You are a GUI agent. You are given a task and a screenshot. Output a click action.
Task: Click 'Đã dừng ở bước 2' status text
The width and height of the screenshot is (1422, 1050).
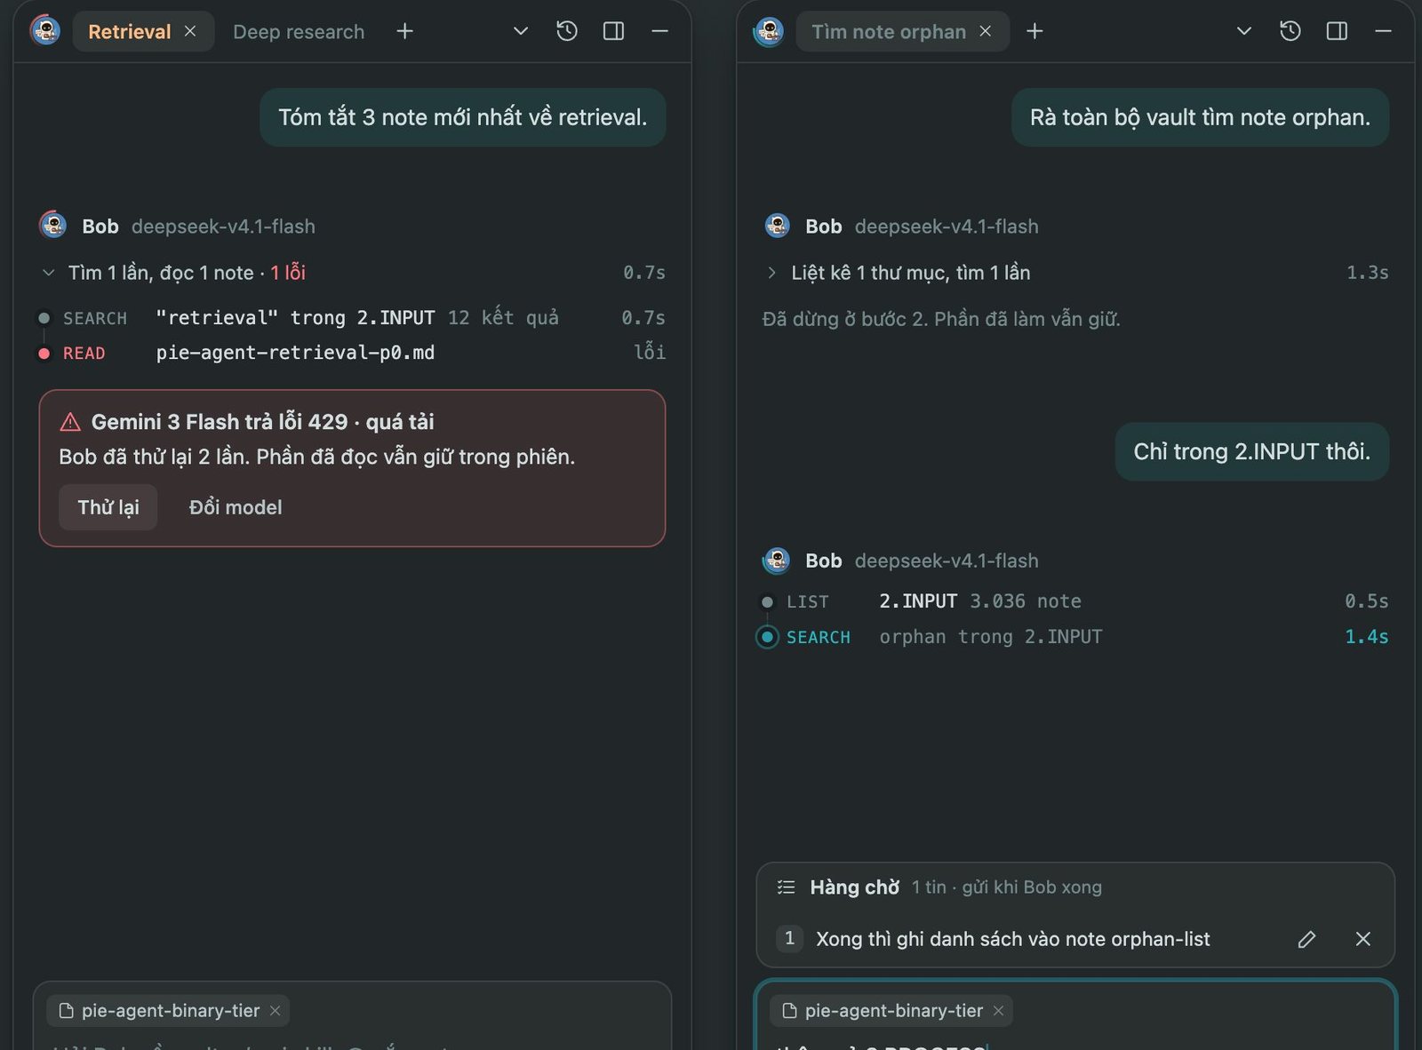941,319
